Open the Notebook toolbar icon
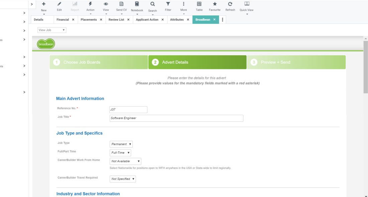368x197 pixels. (x=137, y=4)
